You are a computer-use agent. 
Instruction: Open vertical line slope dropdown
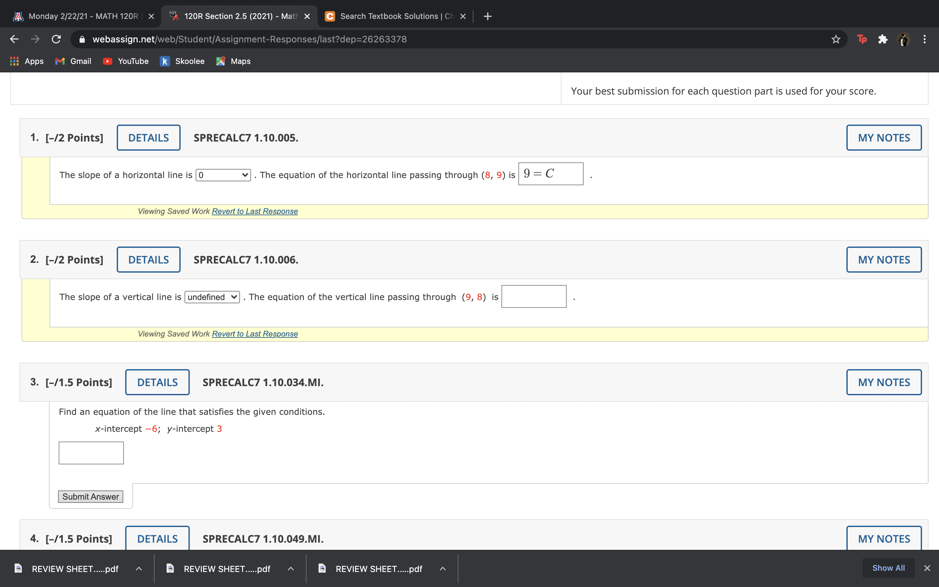212,297
